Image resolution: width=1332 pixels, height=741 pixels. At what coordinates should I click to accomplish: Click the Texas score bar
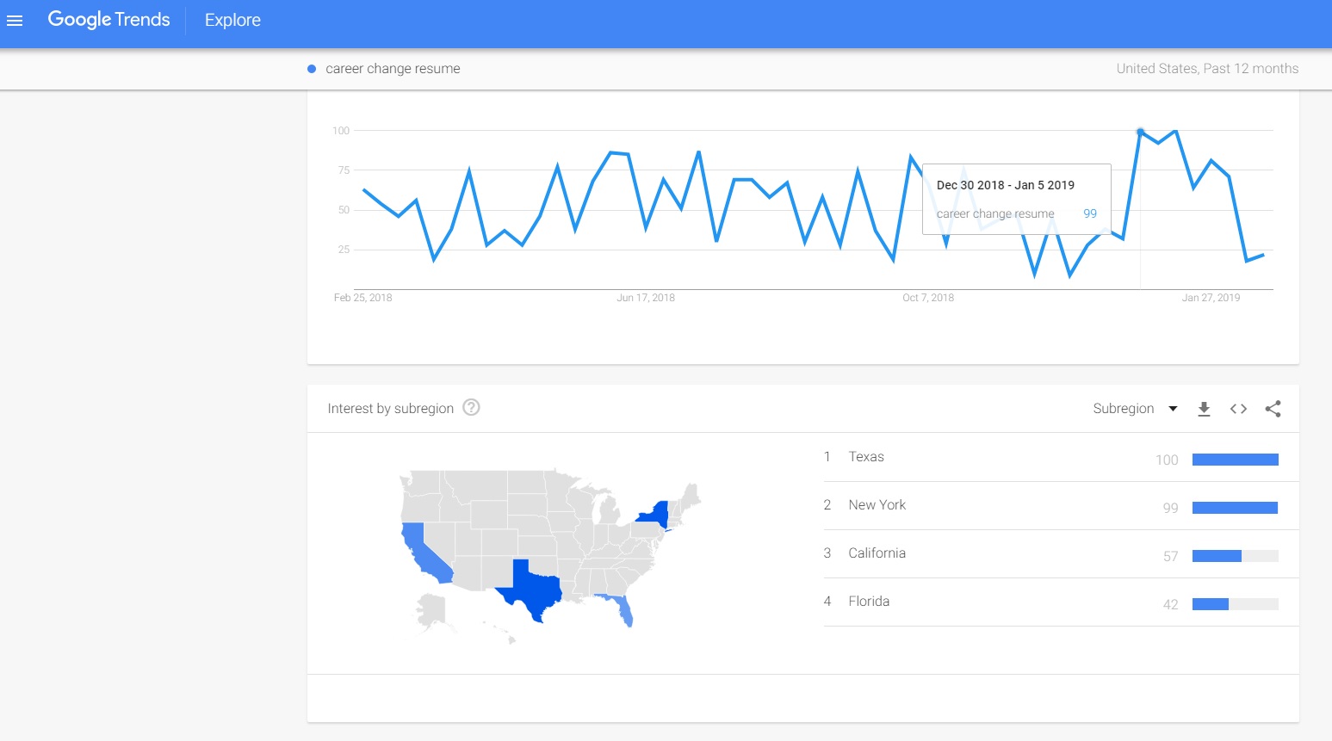tap(1235, 460)
